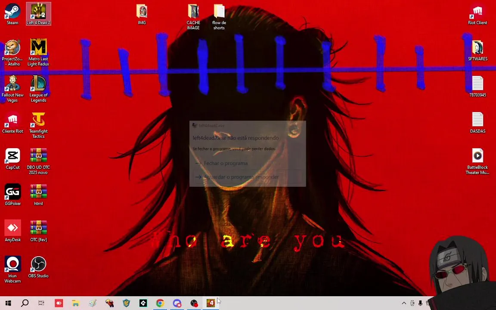Launch Fallout New Vegas shortcut
The height and width of the screenshot is (310, 496).
[12, 89]
